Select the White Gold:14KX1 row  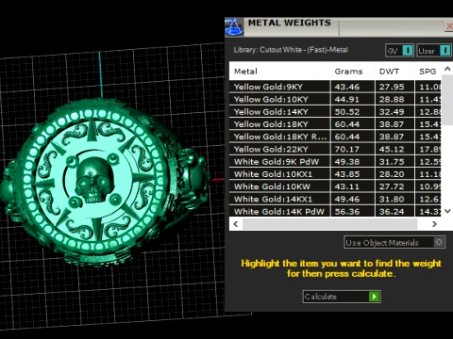tap(335, 199)
